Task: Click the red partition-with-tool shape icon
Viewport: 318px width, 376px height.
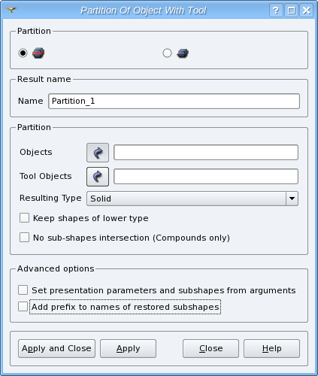Action: point(38,53)
